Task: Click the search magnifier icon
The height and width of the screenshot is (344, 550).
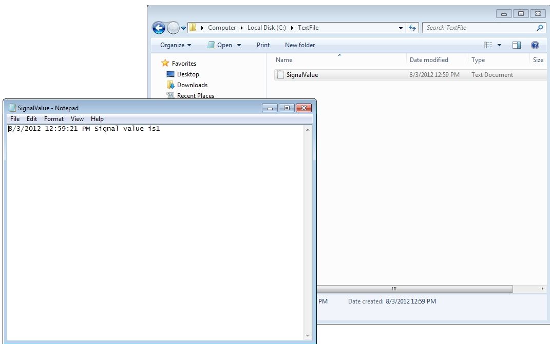Action: pos(540,28)
